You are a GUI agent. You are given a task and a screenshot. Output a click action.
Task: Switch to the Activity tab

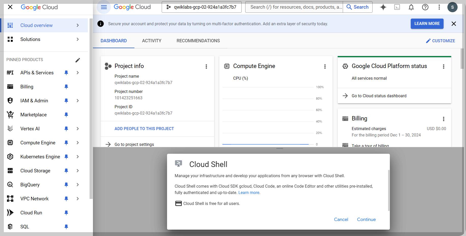click(x=152, y=41)
